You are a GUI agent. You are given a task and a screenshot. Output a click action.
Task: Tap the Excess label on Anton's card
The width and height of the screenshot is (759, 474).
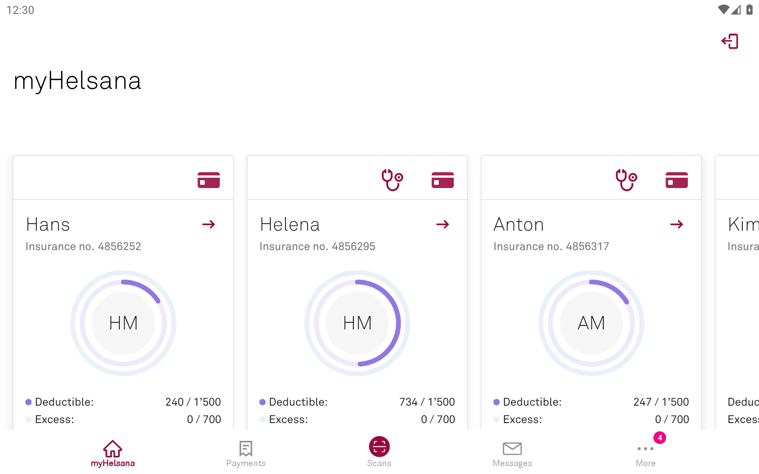point(523,419)
